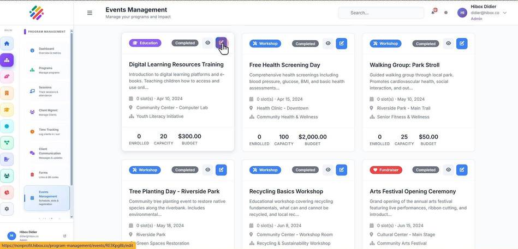View the Digital Learning Resources Training event
The width and height of the screenshot is (518, 249).
[x=208, y=43]
